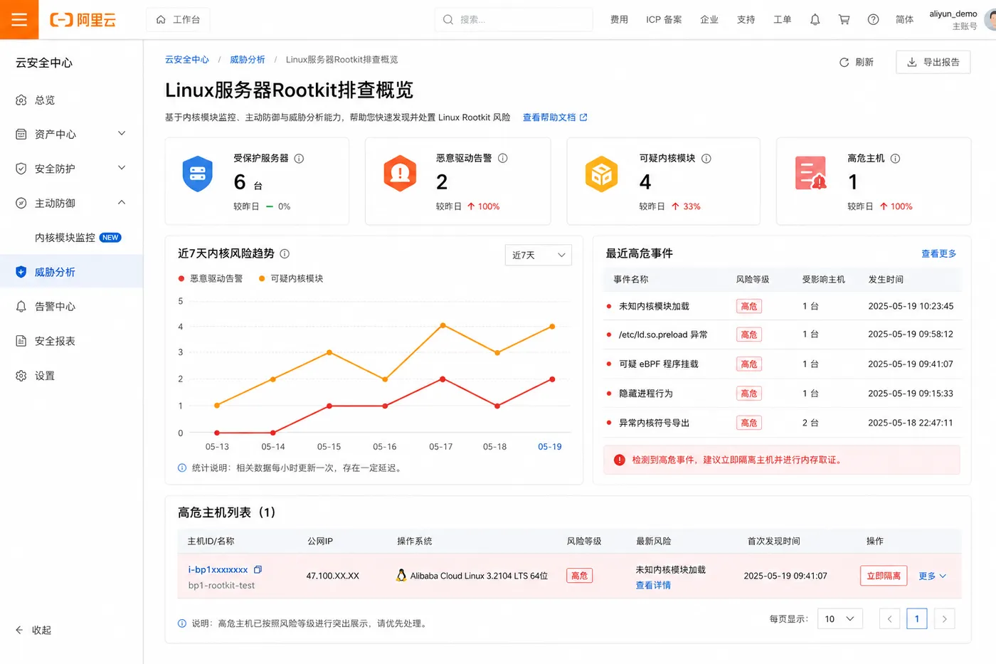Image resolution: width=996 pixels, height=664 pixels.
Task: Click the top search input field
Action: (x=514, y=20)
